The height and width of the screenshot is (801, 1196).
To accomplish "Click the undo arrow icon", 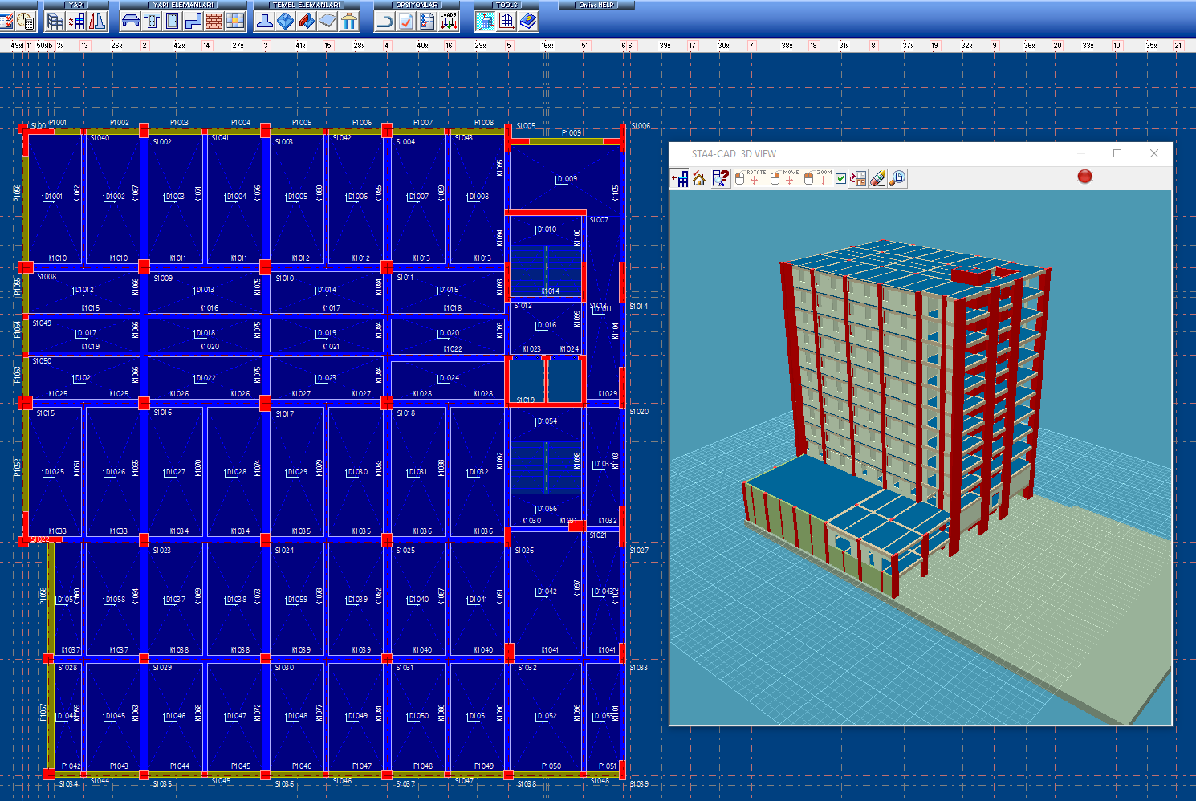I will 385,22.
